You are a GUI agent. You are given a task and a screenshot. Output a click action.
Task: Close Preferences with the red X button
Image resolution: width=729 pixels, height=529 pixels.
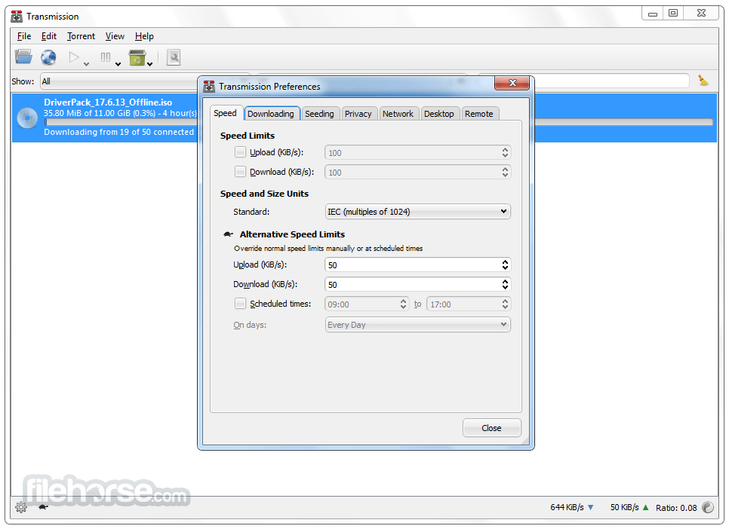click(512, 83)
